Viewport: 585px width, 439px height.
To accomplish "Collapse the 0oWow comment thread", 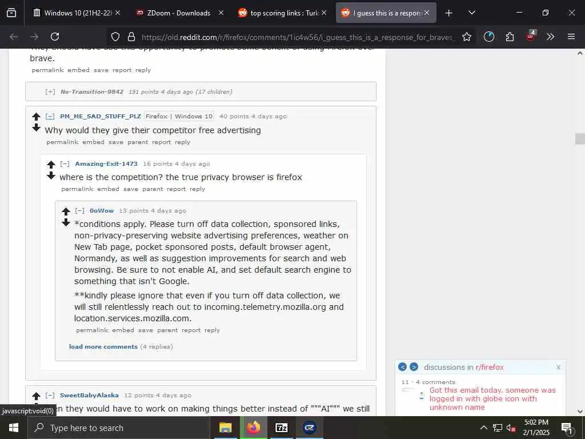I will pyautogui.click(x=79, y=210).
